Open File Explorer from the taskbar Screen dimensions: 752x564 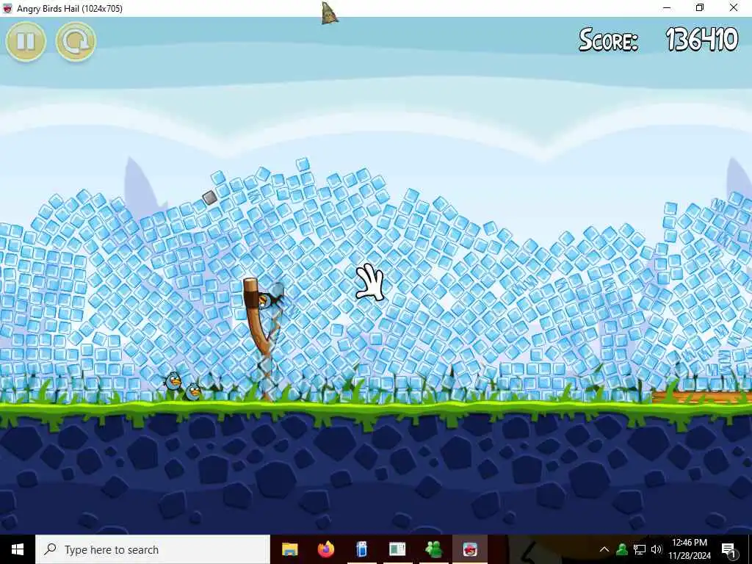tap(289, 549)
